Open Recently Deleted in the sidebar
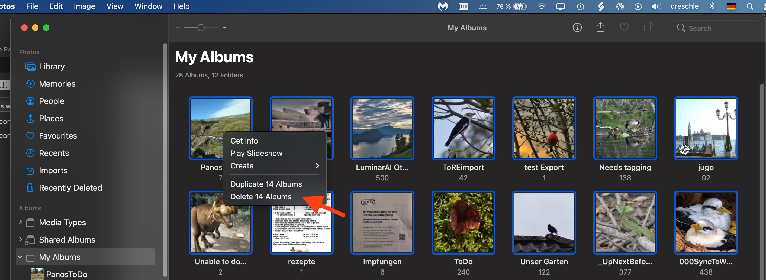Screen dimensions: 766x280 coord(70,188)
